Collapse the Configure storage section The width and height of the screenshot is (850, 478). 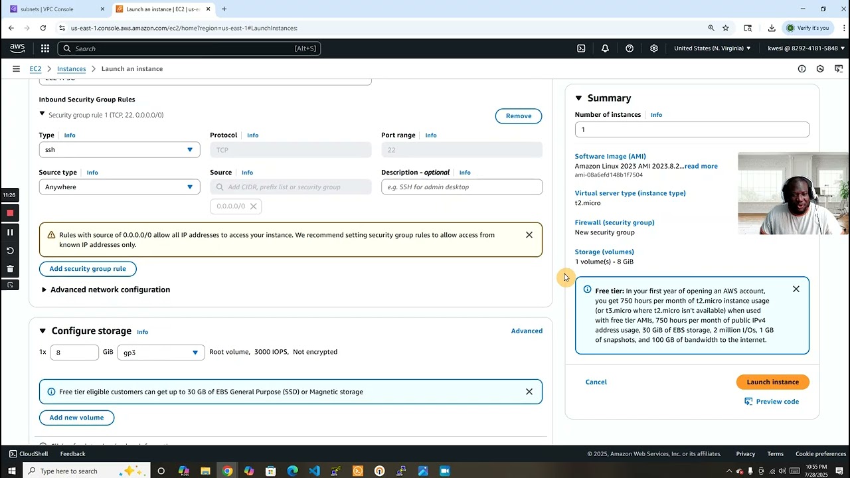42,331
